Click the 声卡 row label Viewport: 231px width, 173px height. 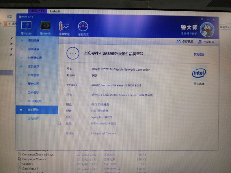tap(69, 95)
